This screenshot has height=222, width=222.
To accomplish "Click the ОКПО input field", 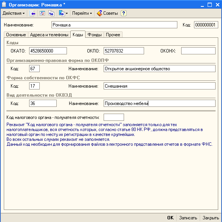I will tap(124, 51).
